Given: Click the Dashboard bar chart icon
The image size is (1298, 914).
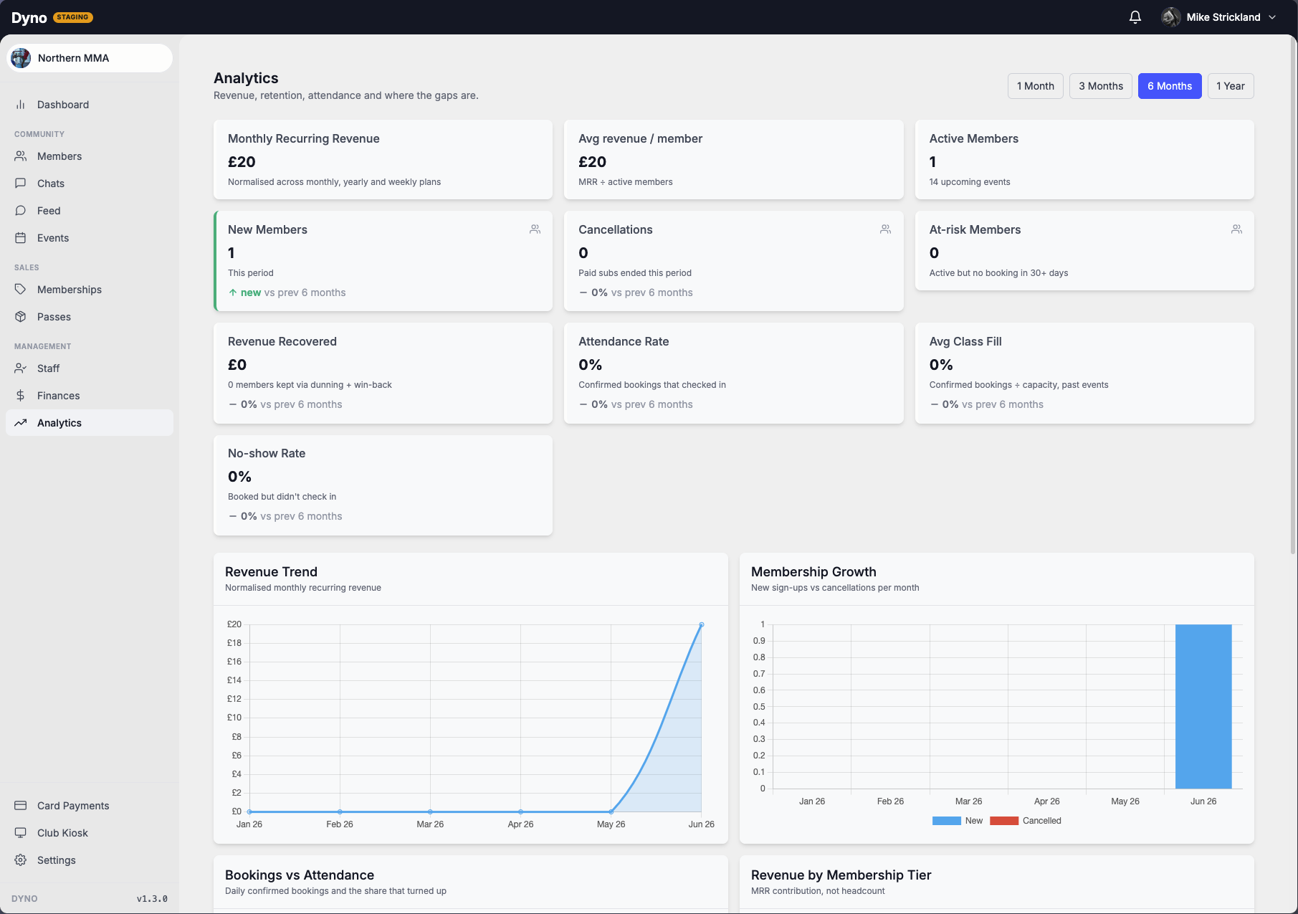Looking at the screenshot, I should coord(21,105).
